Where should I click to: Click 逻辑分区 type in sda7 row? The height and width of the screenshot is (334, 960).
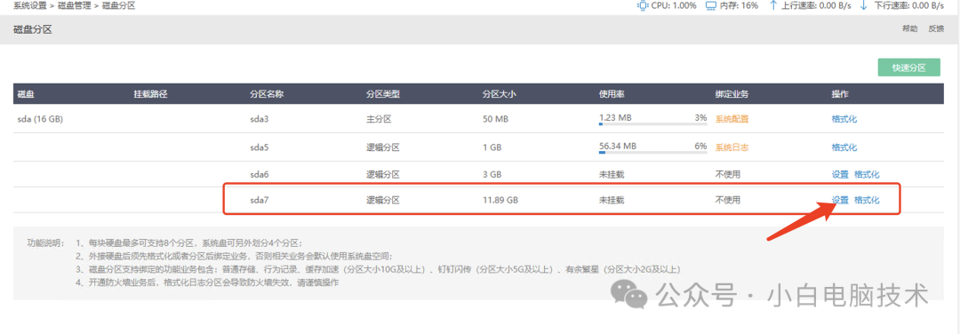(383, 200)
